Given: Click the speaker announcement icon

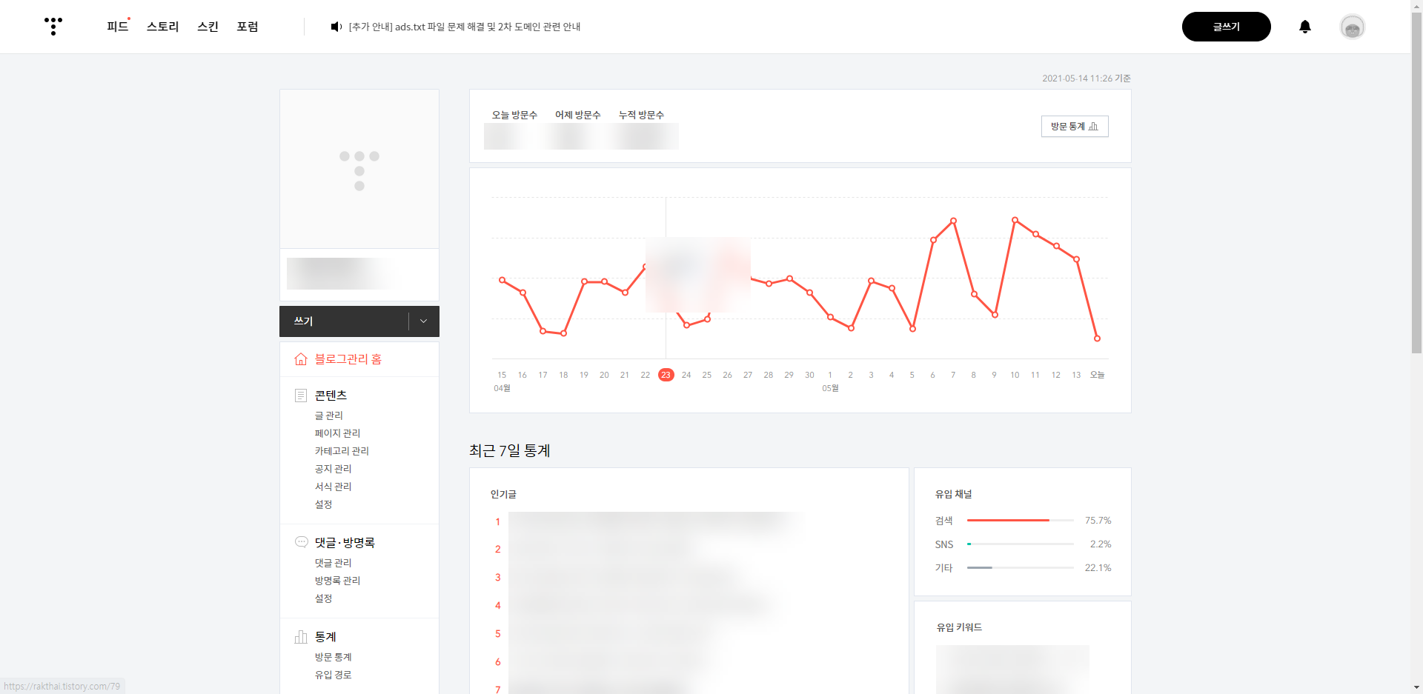Looking at the screenshot, I should tap(336, 27).
